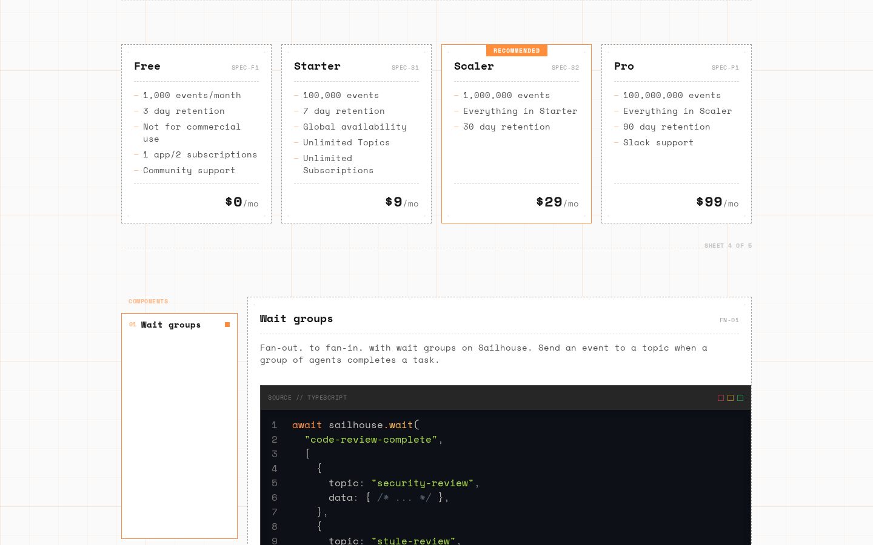This screenshot has height=545, width=873.
Task: Click 'Everything in Scaler' feature
Action: point(677,111)
